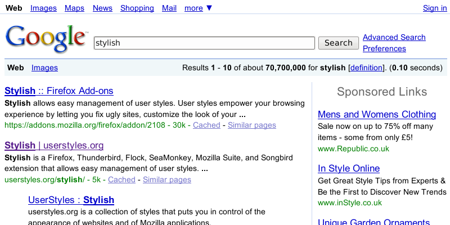450x225 pixels.
Task: Click the Sponsored Links heading
Action: coord(382,92)
